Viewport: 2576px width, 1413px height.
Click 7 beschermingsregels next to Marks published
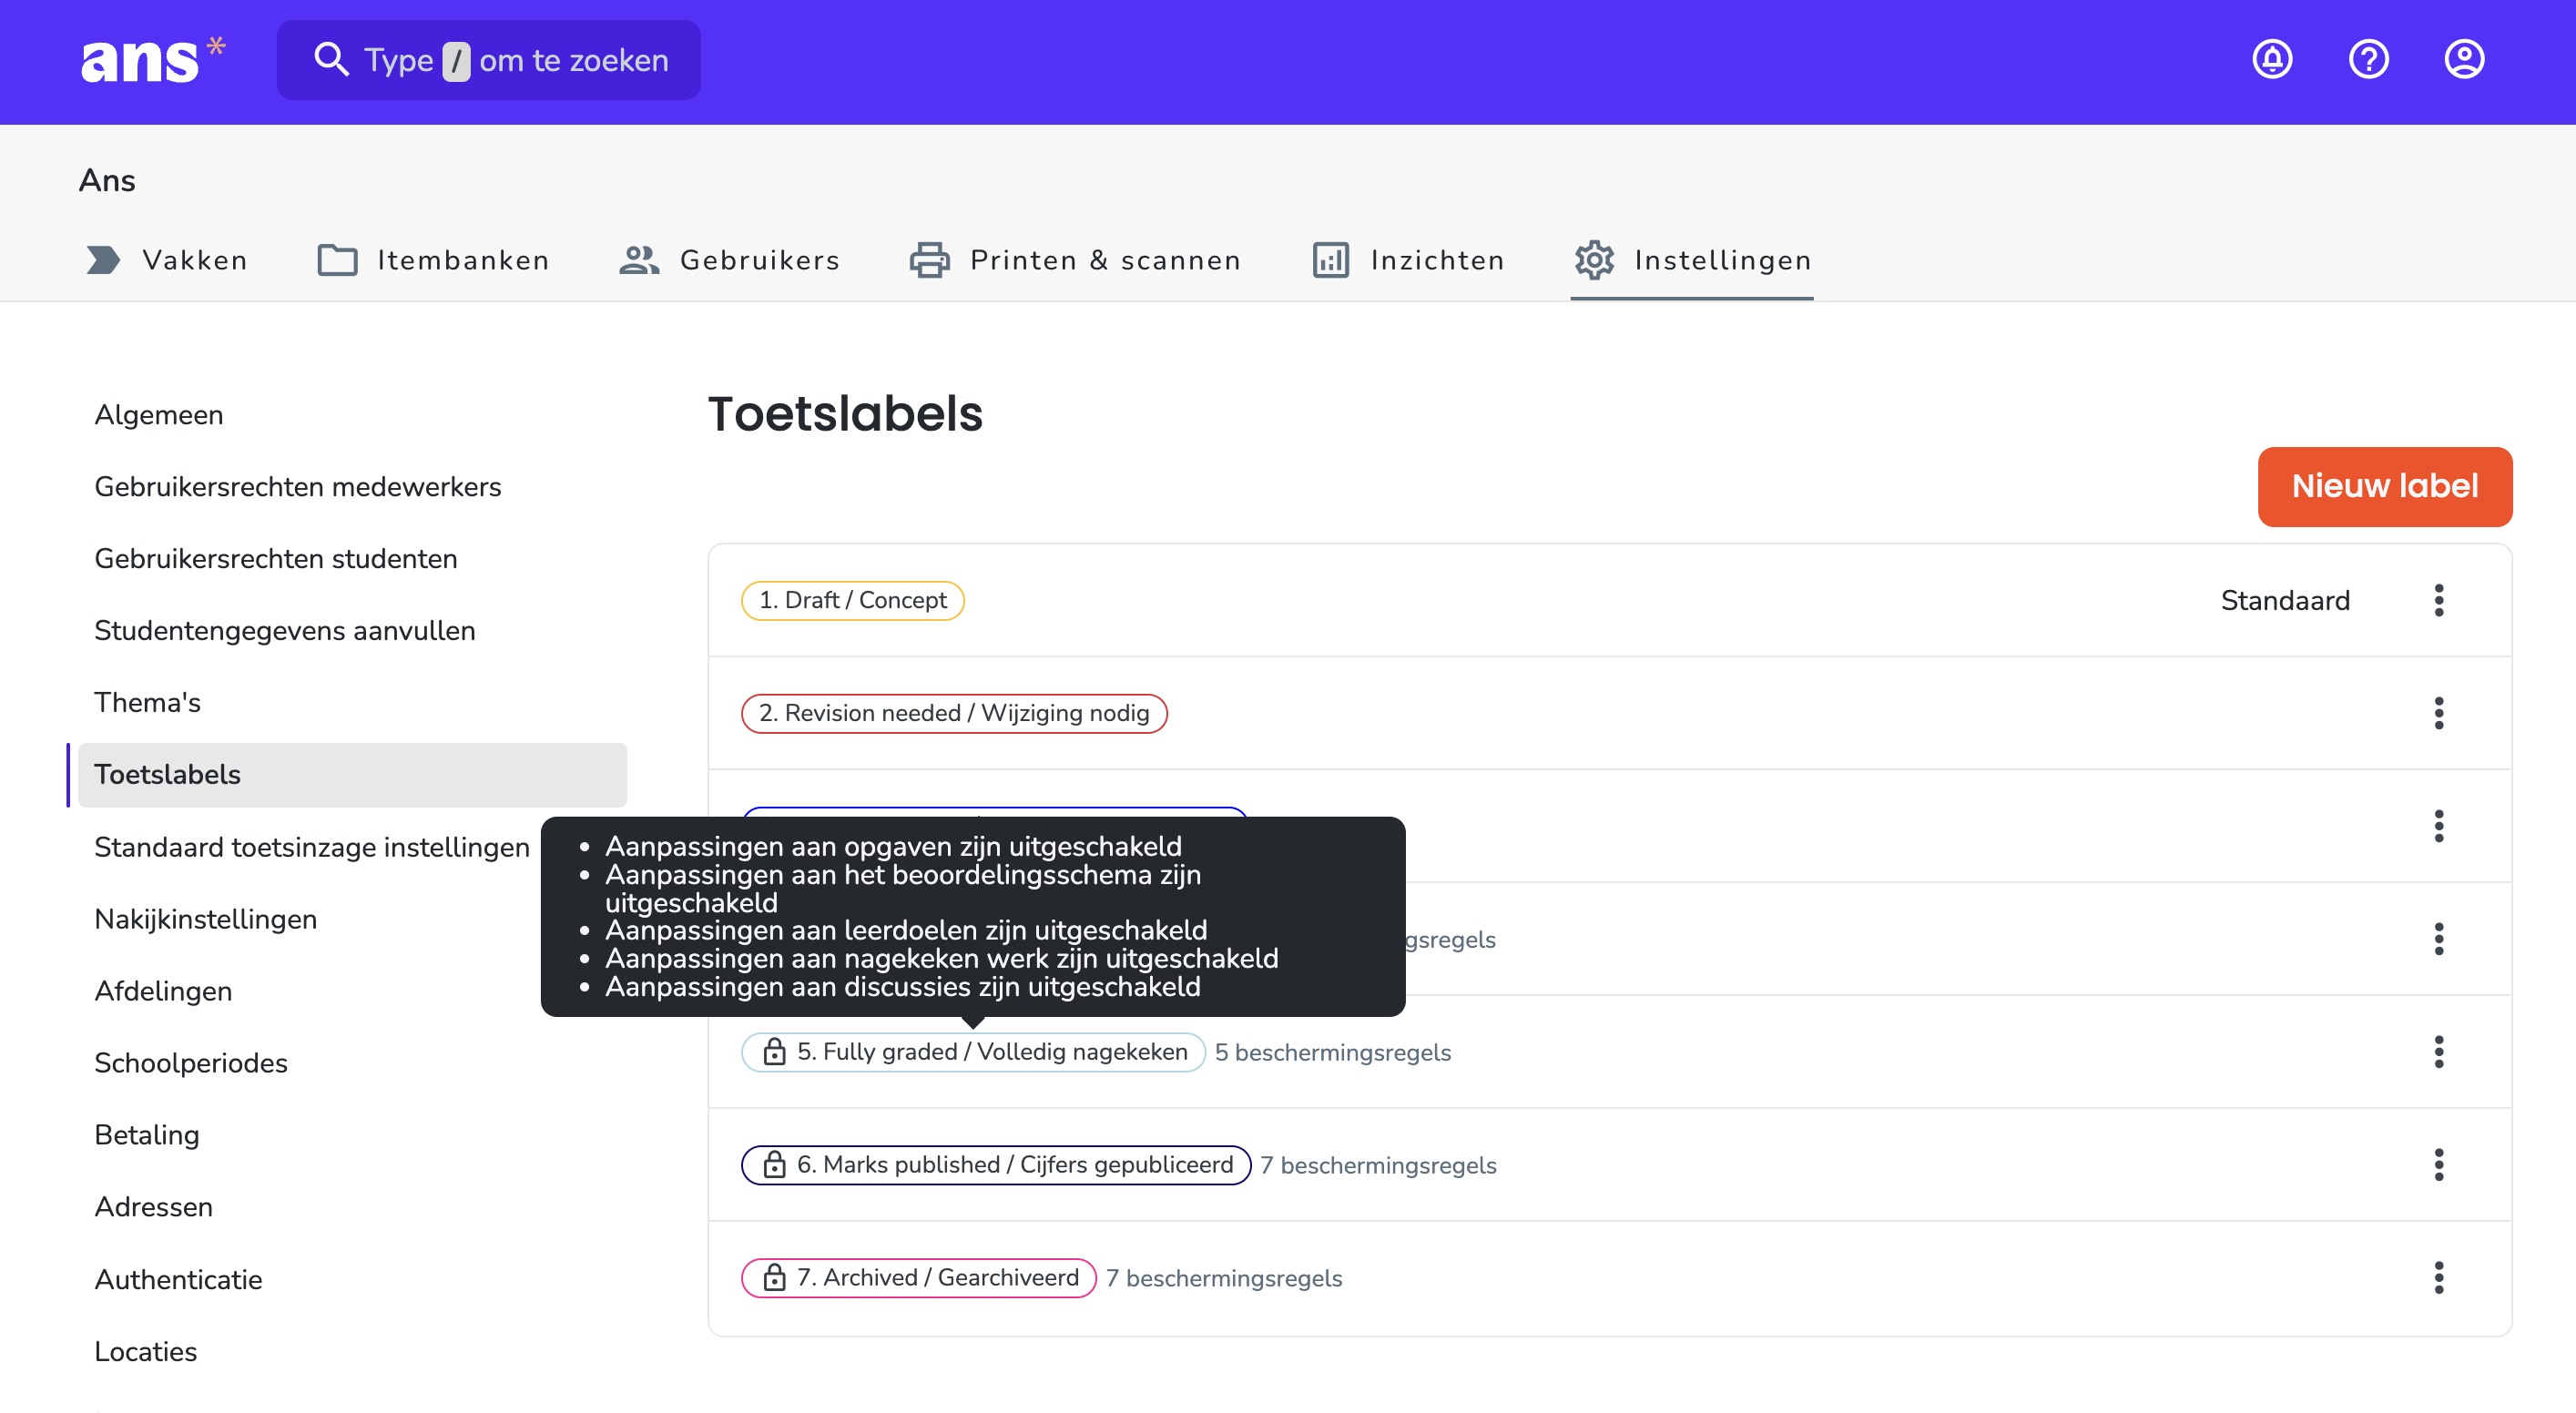pyautogui.click(x=1379, y=1166)
